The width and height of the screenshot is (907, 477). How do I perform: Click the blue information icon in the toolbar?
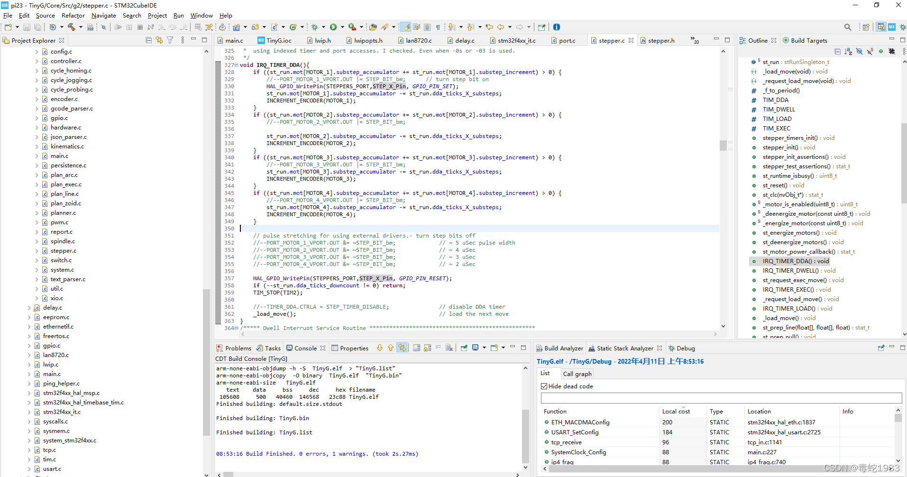click(x=557, y=27)
